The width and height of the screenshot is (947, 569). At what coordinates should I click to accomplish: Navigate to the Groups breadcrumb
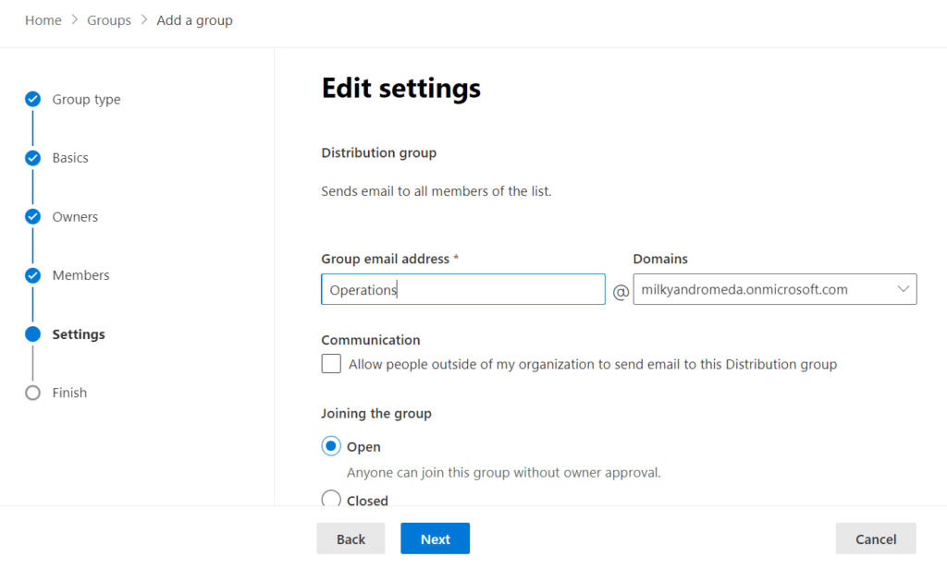(x=109, y=20)
